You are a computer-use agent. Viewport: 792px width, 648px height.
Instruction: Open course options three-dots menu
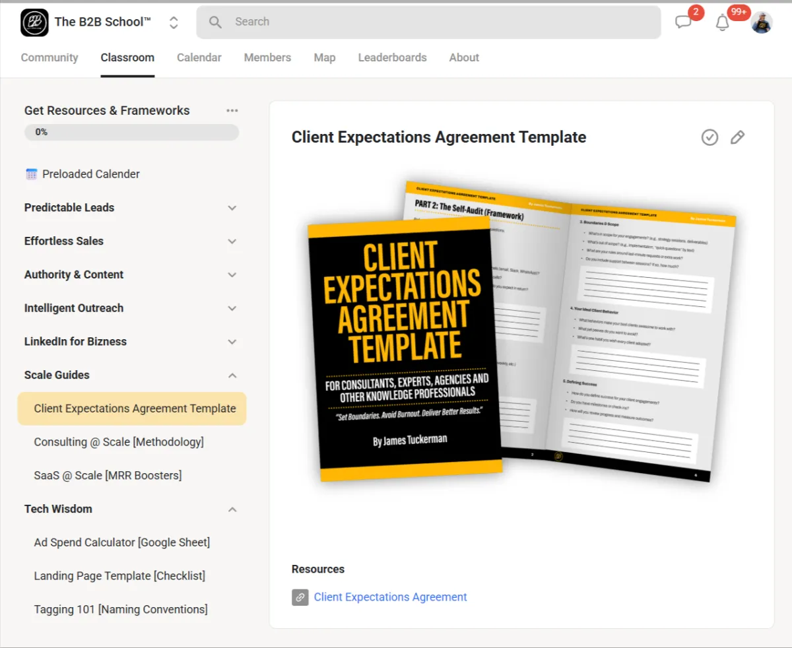[x=232, y=111]
